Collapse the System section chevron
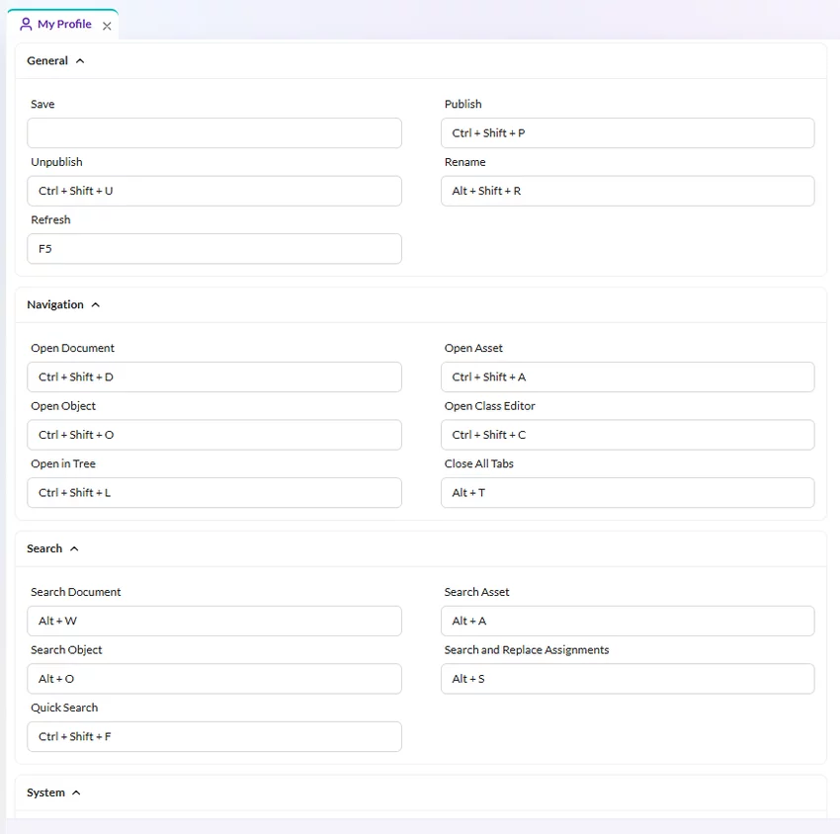The height and width of the screenshot is (834, 840). pos(76,792)
